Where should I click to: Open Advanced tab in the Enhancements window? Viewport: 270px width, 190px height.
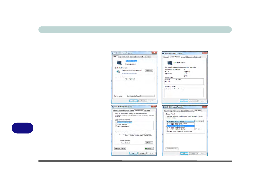tap(147, 111)
